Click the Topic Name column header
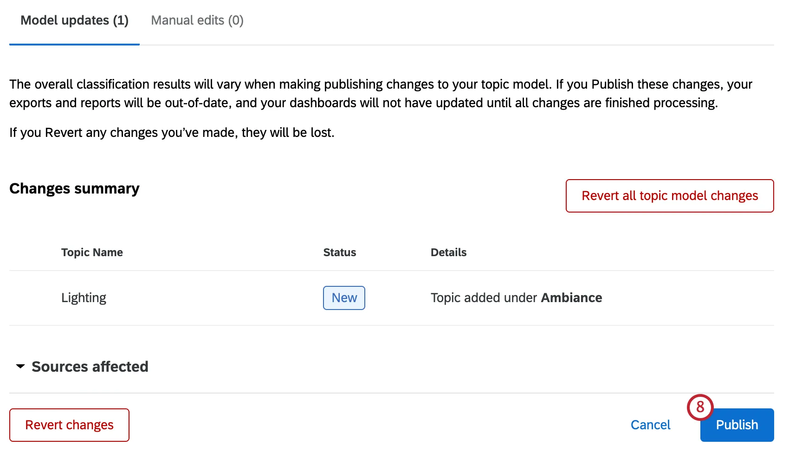Viewport: 789px width, 452px height. [92, 252]
